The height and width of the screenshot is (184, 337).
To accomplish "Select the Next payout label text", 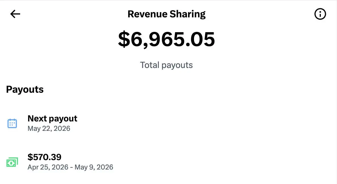I will point(52,119).
